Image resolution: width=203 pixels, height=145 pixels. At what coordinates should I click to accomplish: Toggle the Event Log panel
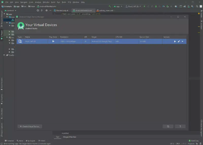point(193,141)
